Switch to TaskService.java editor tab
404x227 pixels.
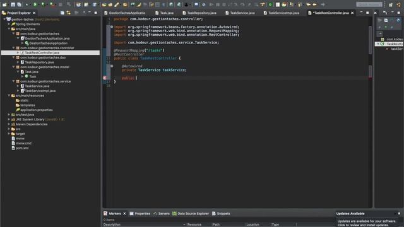pyautogui.click(x=240, y=13)
